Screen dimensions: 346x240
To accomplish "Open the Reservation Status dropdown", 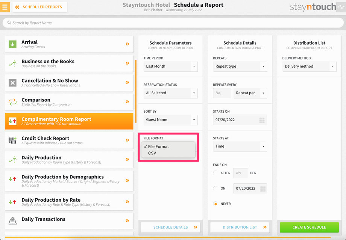I will tap(171, 93).
